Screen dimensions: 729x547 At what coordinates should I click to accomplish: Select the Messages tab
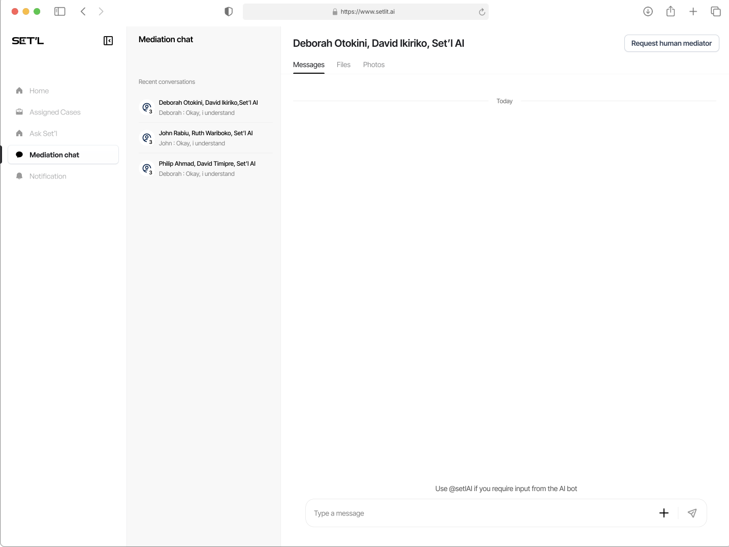coord(308,65)
